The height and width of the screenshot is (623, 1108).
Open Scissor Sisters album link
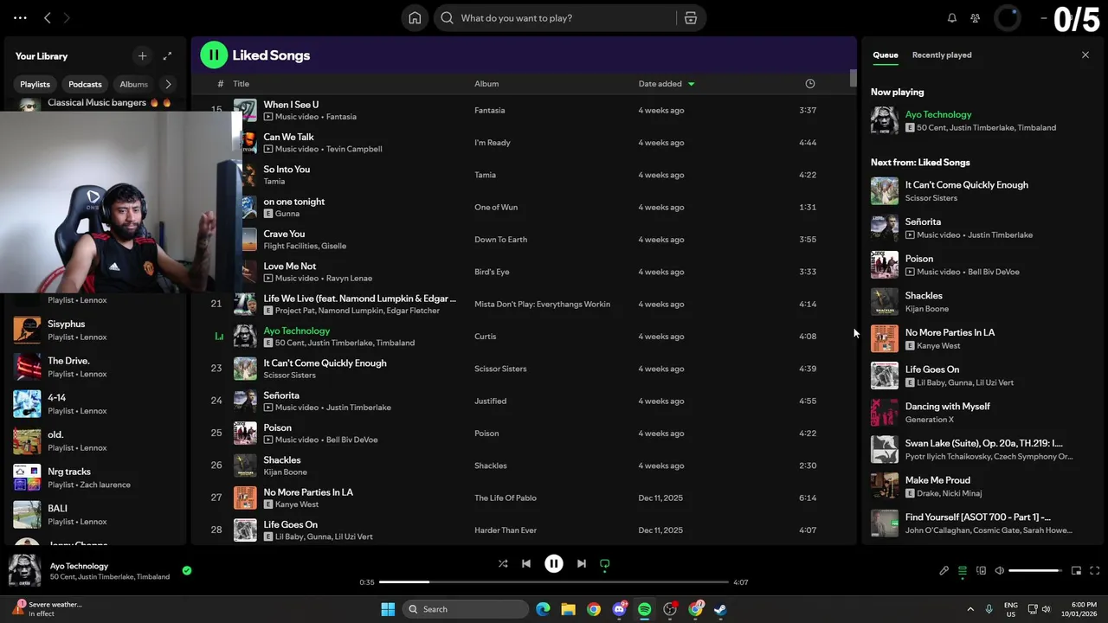pos(500,369)
